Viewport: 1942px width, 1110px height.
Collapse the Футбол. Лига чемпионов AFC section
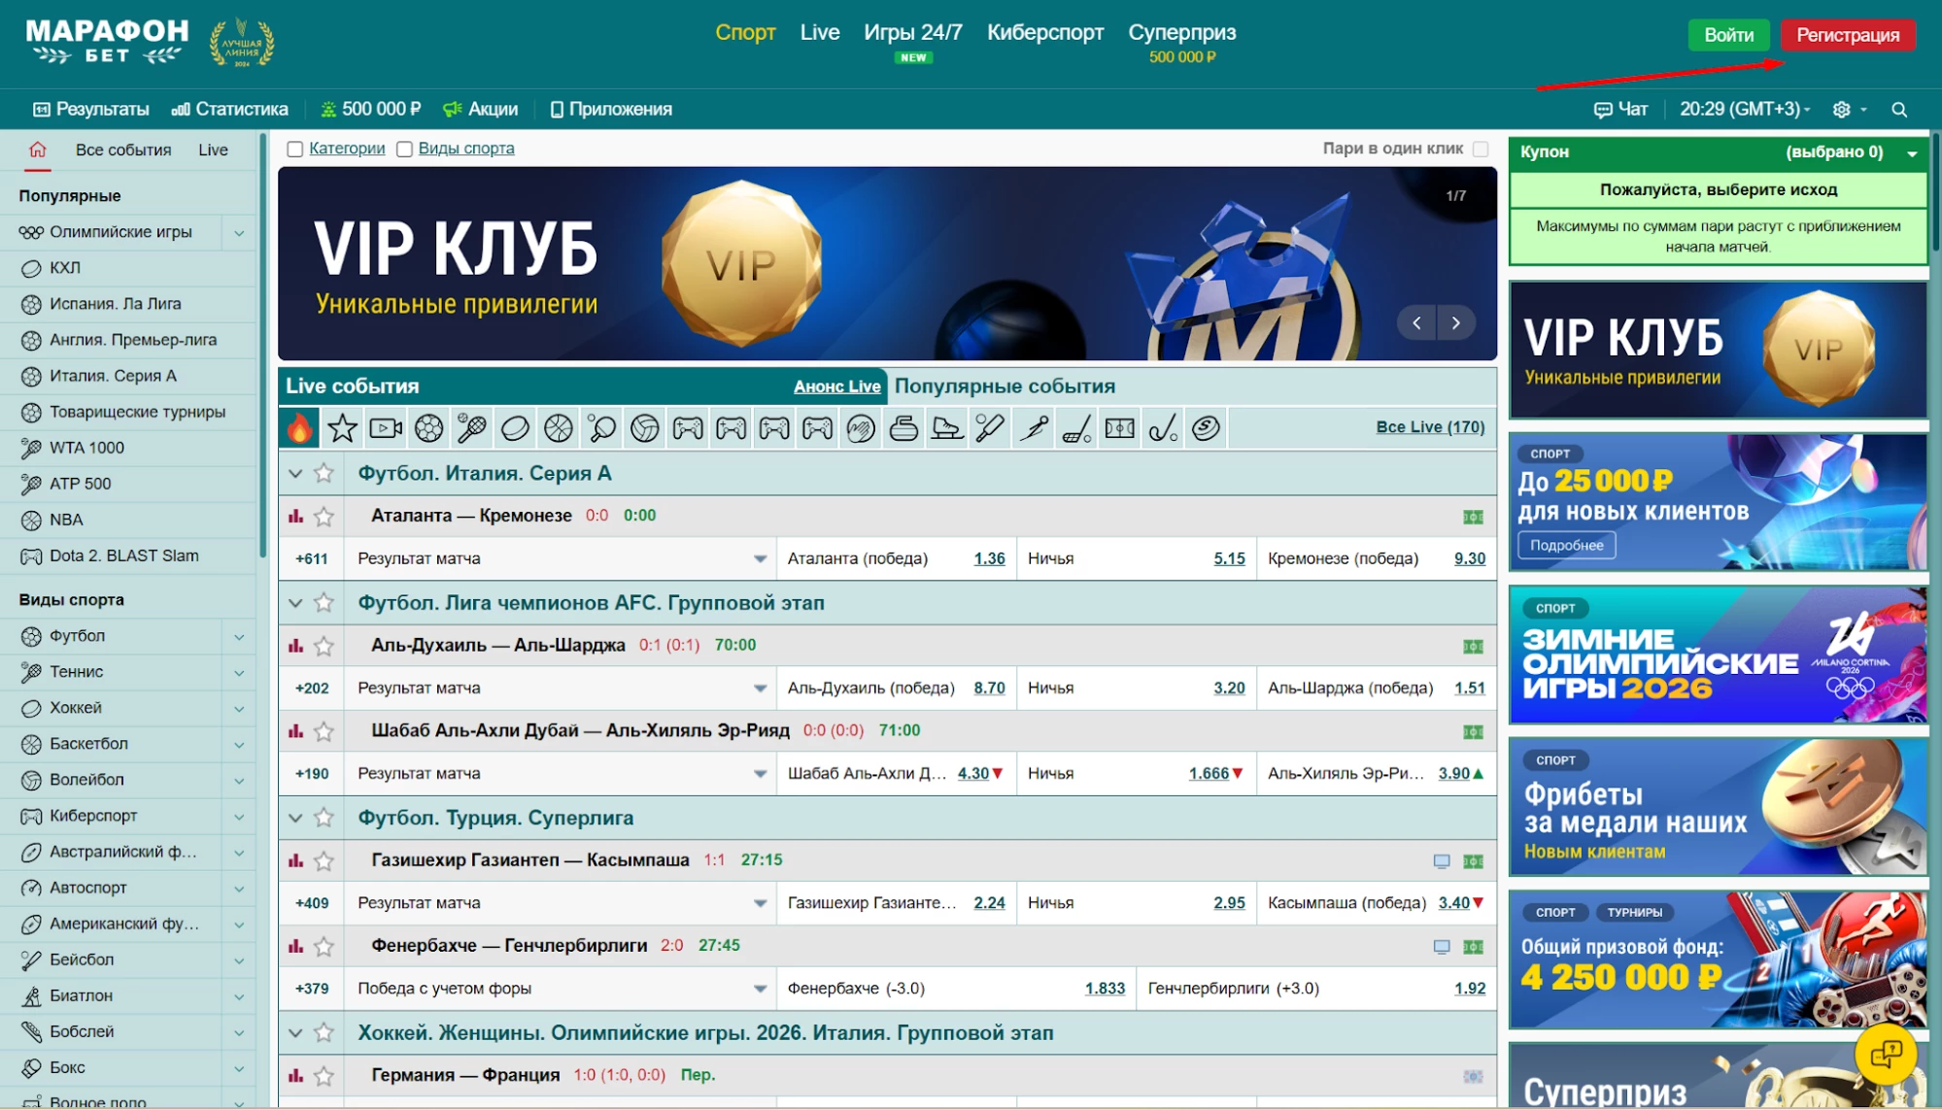pyautogui.click(x=295, y=603)
